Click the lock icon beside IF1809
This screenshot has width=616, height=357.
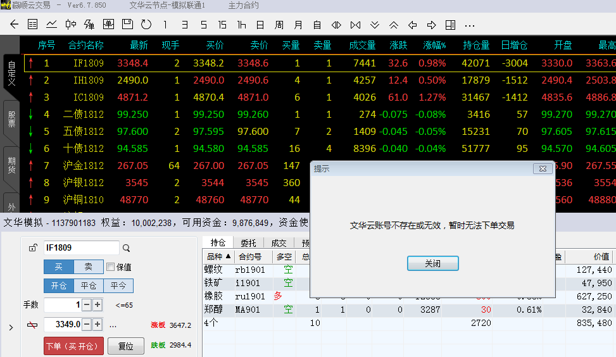(32, 248)
